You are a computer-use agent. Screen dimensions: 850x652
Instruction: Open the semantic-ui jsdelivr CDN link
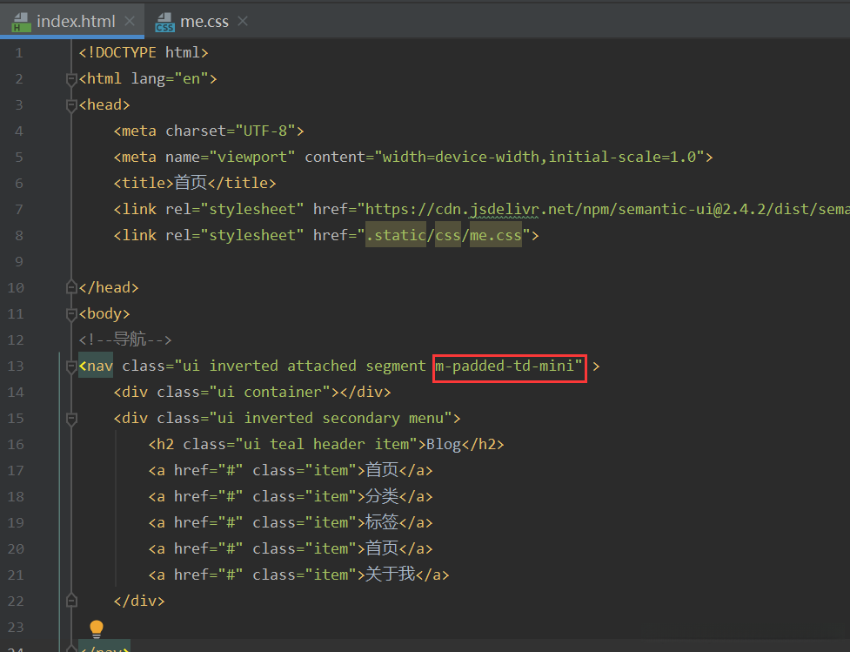point(600,209)
